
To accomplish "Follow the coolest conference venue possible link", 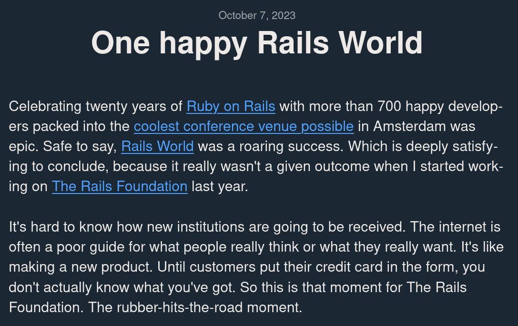I will tap(244, 126).
